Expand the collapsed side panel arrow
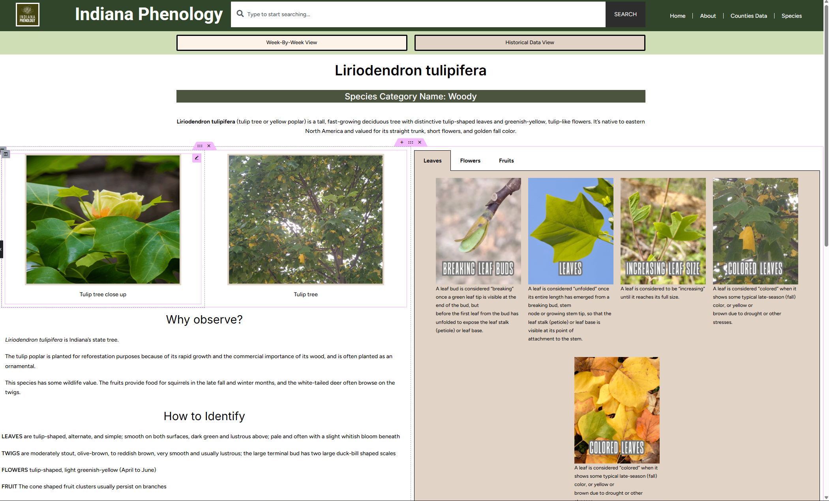Viewport: 829px width, 501px height. pos(1,249)
